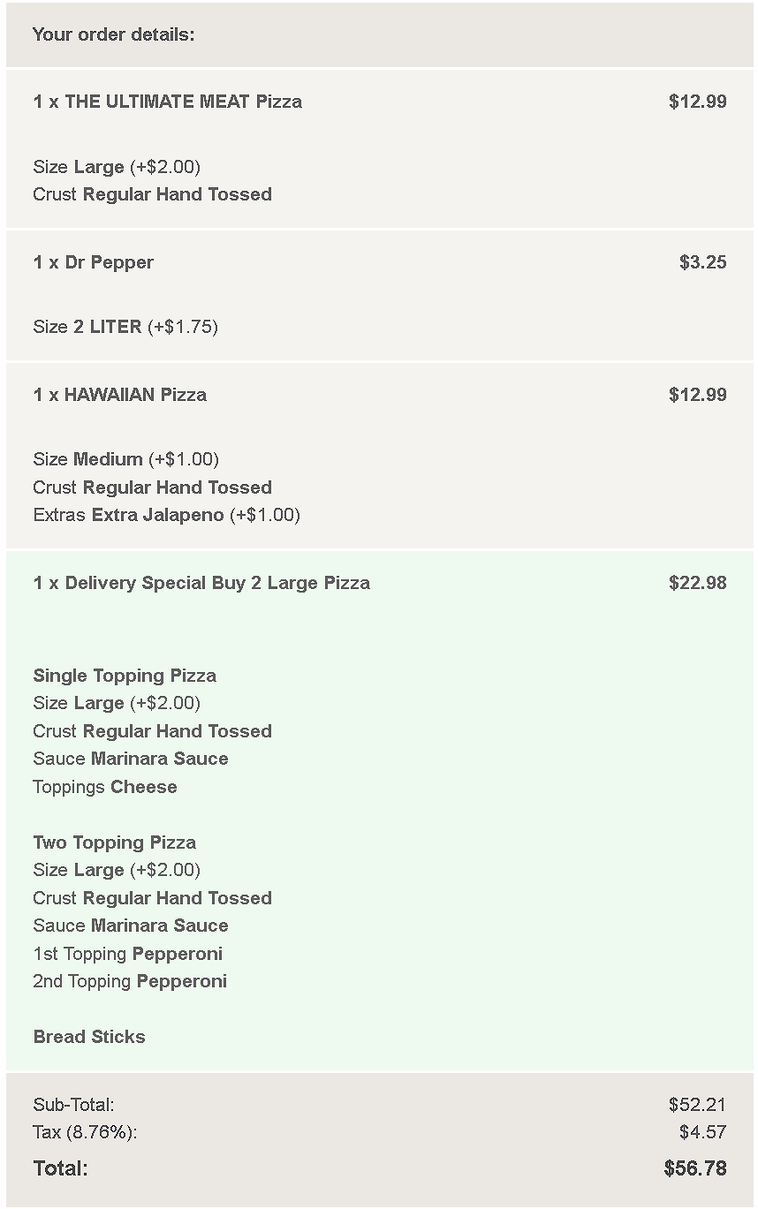Click the Single Topping Pizza heading
This screenshot has height=1209, width=758.
click(125, 676)
